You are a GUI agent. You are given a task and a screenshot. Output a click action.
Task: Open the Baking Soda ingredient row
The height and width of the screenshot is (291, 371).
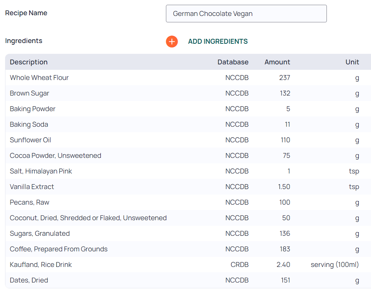pyautogui.click(x=29, y=125)
